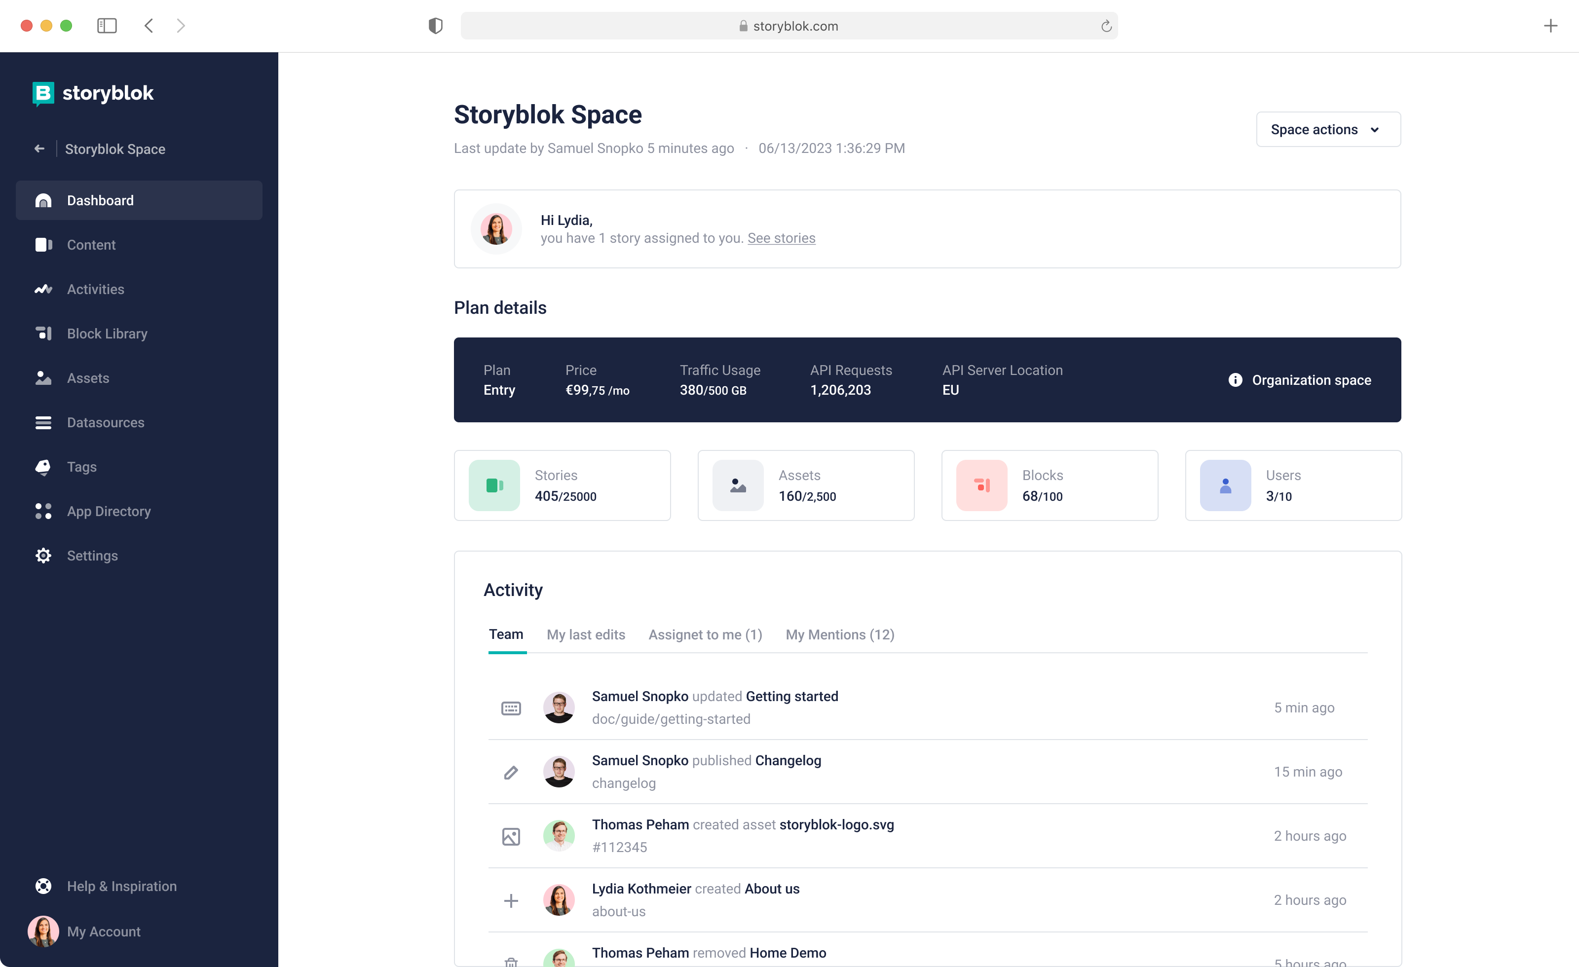Image resolution: width=1579 pixels, height=967 pixels.
Task: Select the Dashboard menu entry
Action: (x=100, y=200)
